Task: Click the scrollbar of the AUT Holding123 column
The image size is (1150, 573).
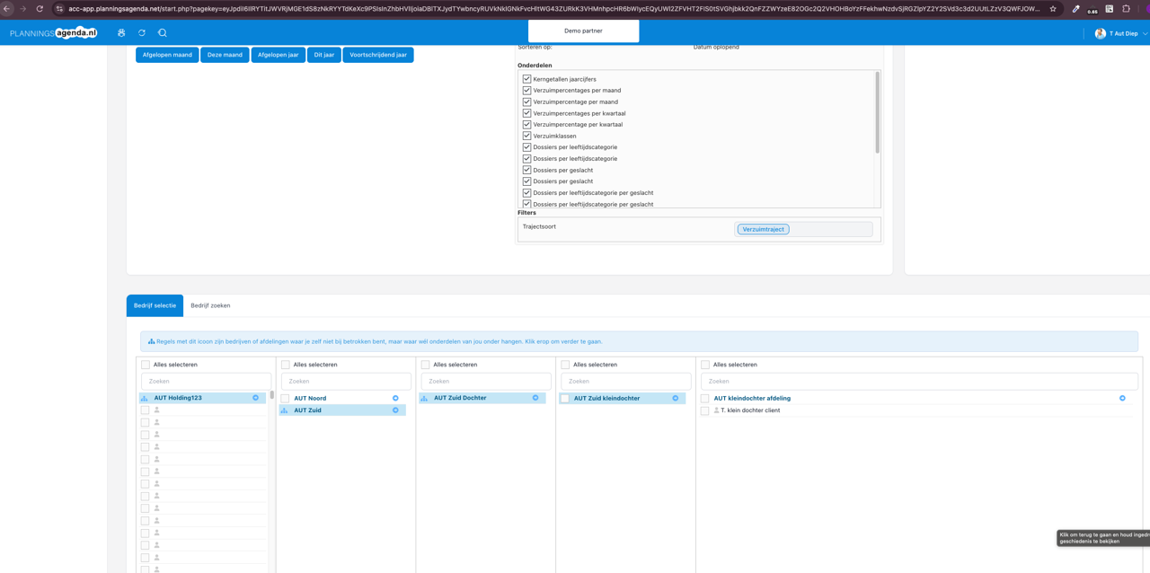Action: pyautogui.click(x=272, y=395)
